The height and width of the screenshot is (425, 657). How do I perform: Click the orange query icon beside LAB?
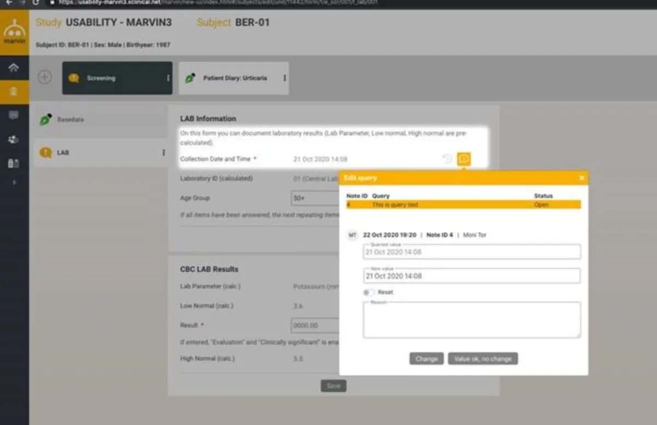click(x=46, y=153)
